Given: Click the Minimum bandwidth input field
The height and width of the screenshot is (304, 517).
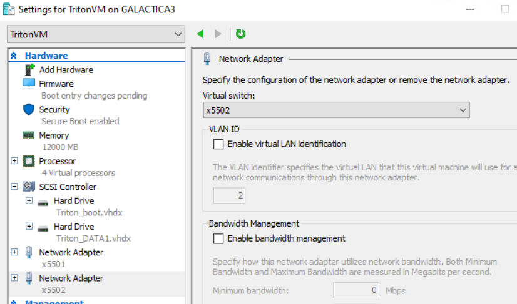Looking at the screenshot, I should point(357,290).
